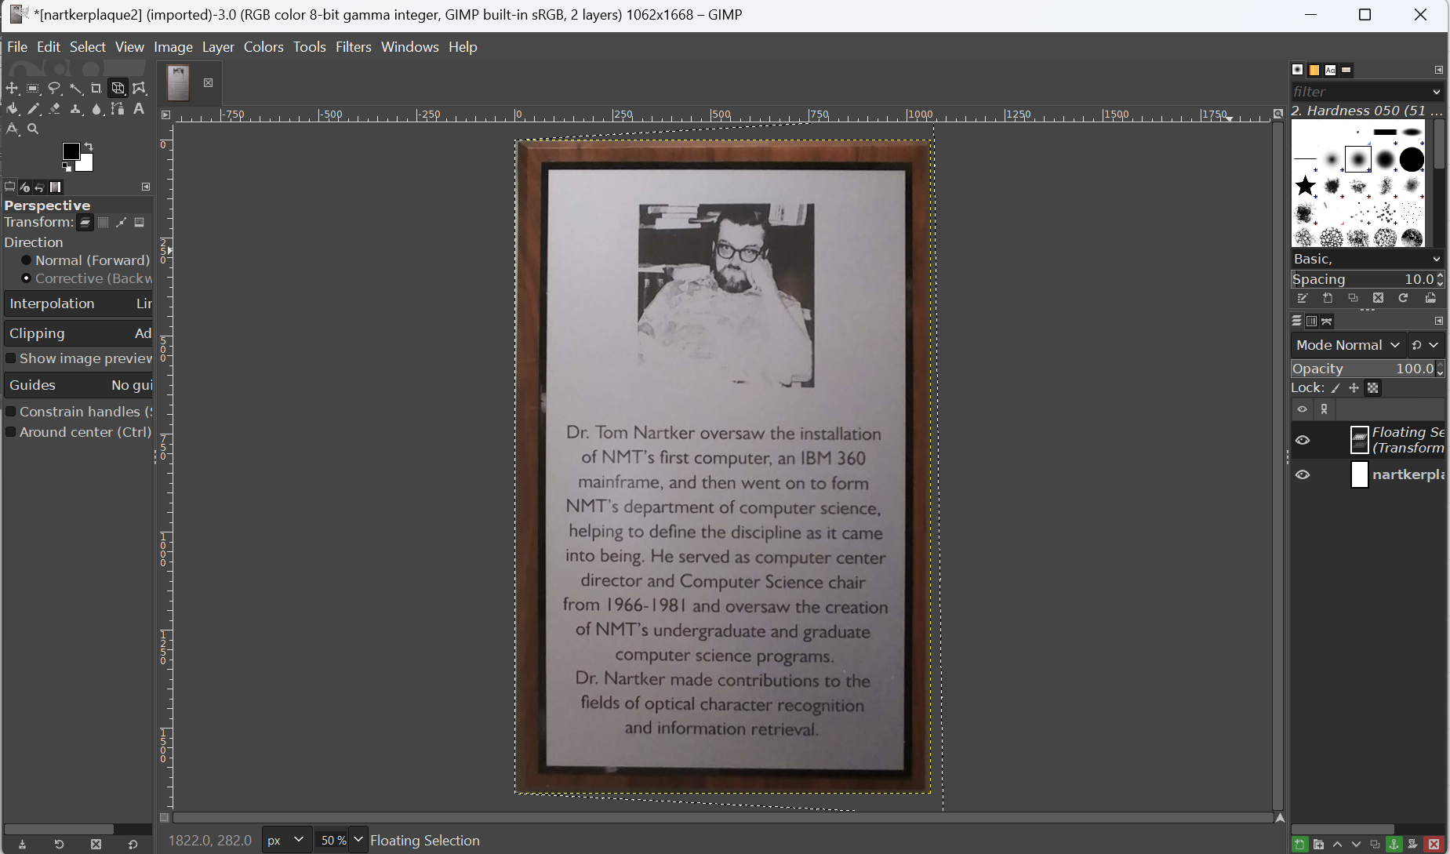Select the Move tool in toolbox

(12, 89)
